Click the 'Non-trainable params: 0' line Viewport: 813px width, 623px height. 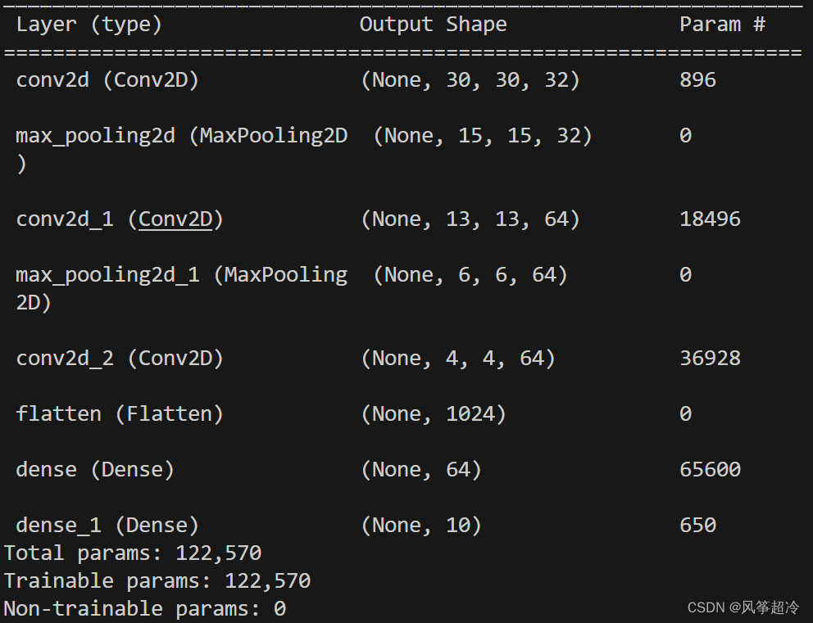click(145, 609)
